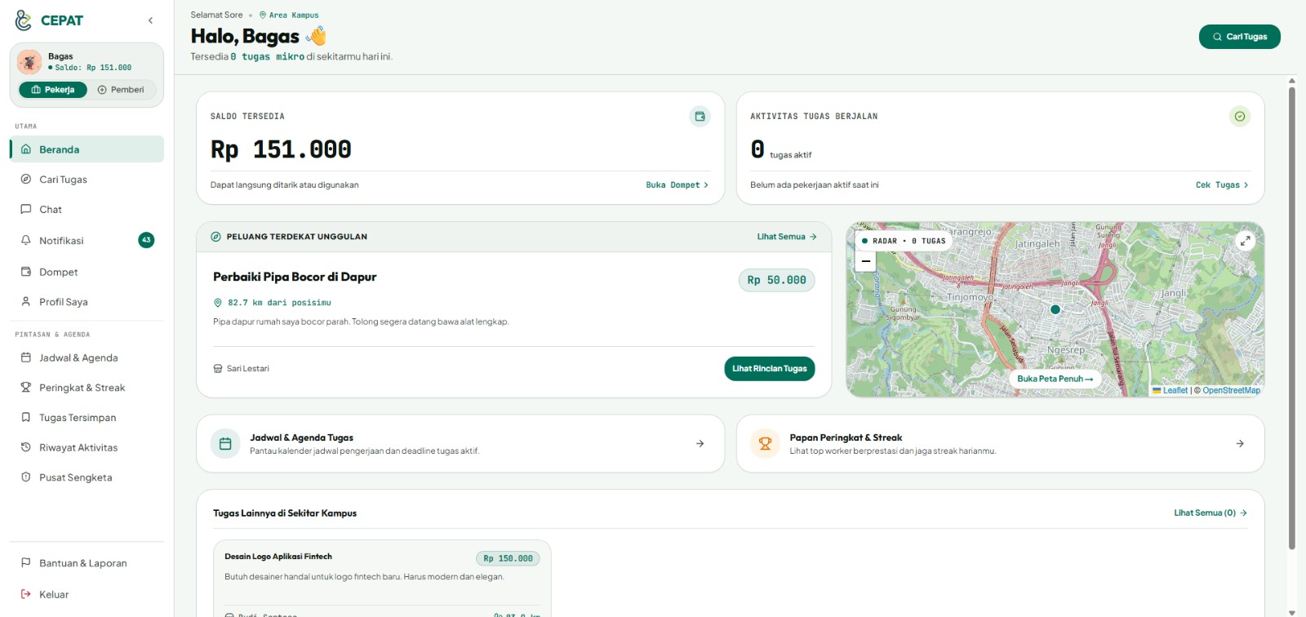Image resolution: width=1306 pixels, height=617 pixels.
Task: Click the 43 notifications badge
Action: point(146,240)
